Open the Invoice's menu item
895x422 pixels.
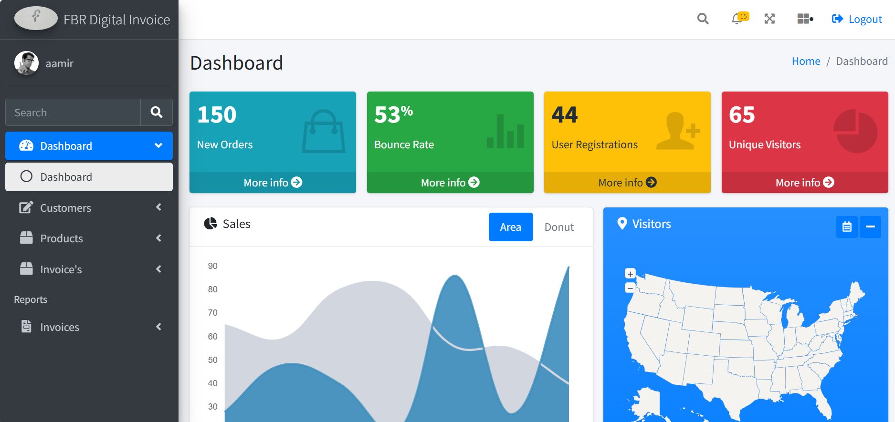[x=89, y=269]
